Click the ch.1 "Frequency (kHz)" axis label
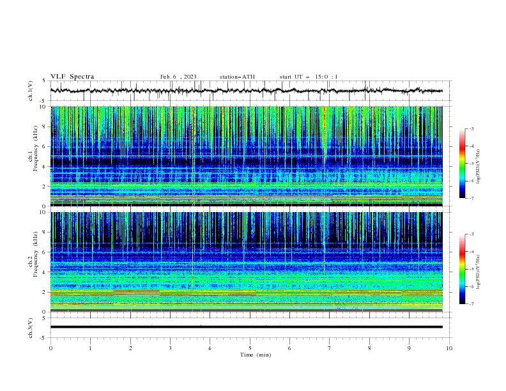506x391 pixels. pos(35,148)
